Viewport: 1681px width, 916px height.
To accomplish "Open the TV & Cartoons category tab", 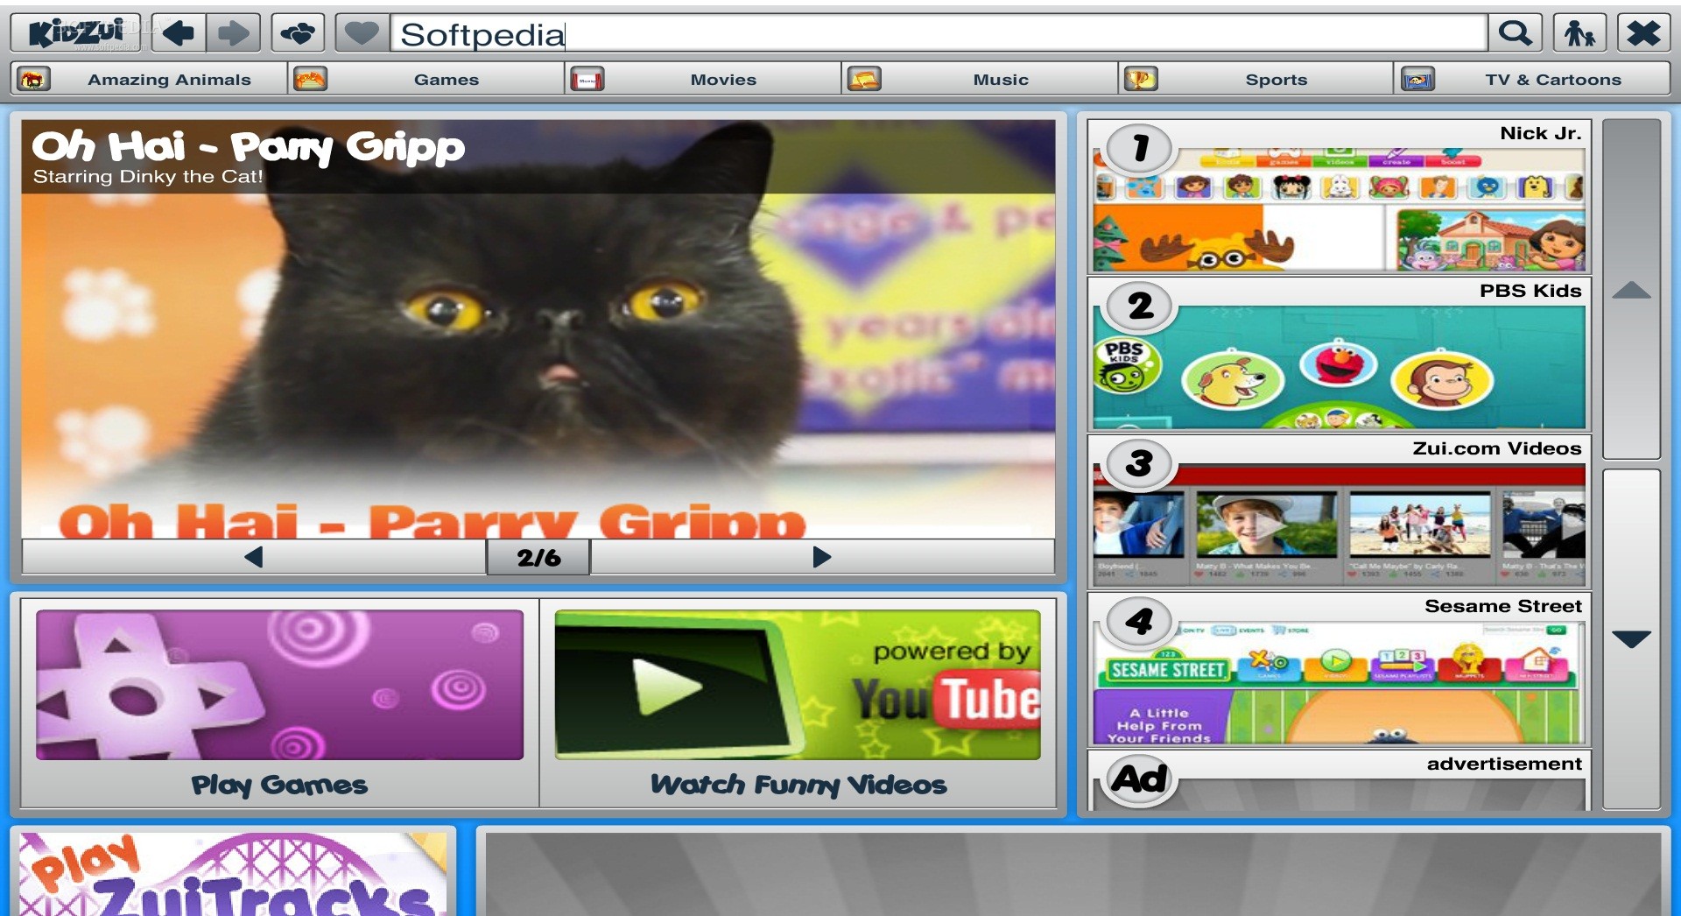I will tap(1533, 79).
